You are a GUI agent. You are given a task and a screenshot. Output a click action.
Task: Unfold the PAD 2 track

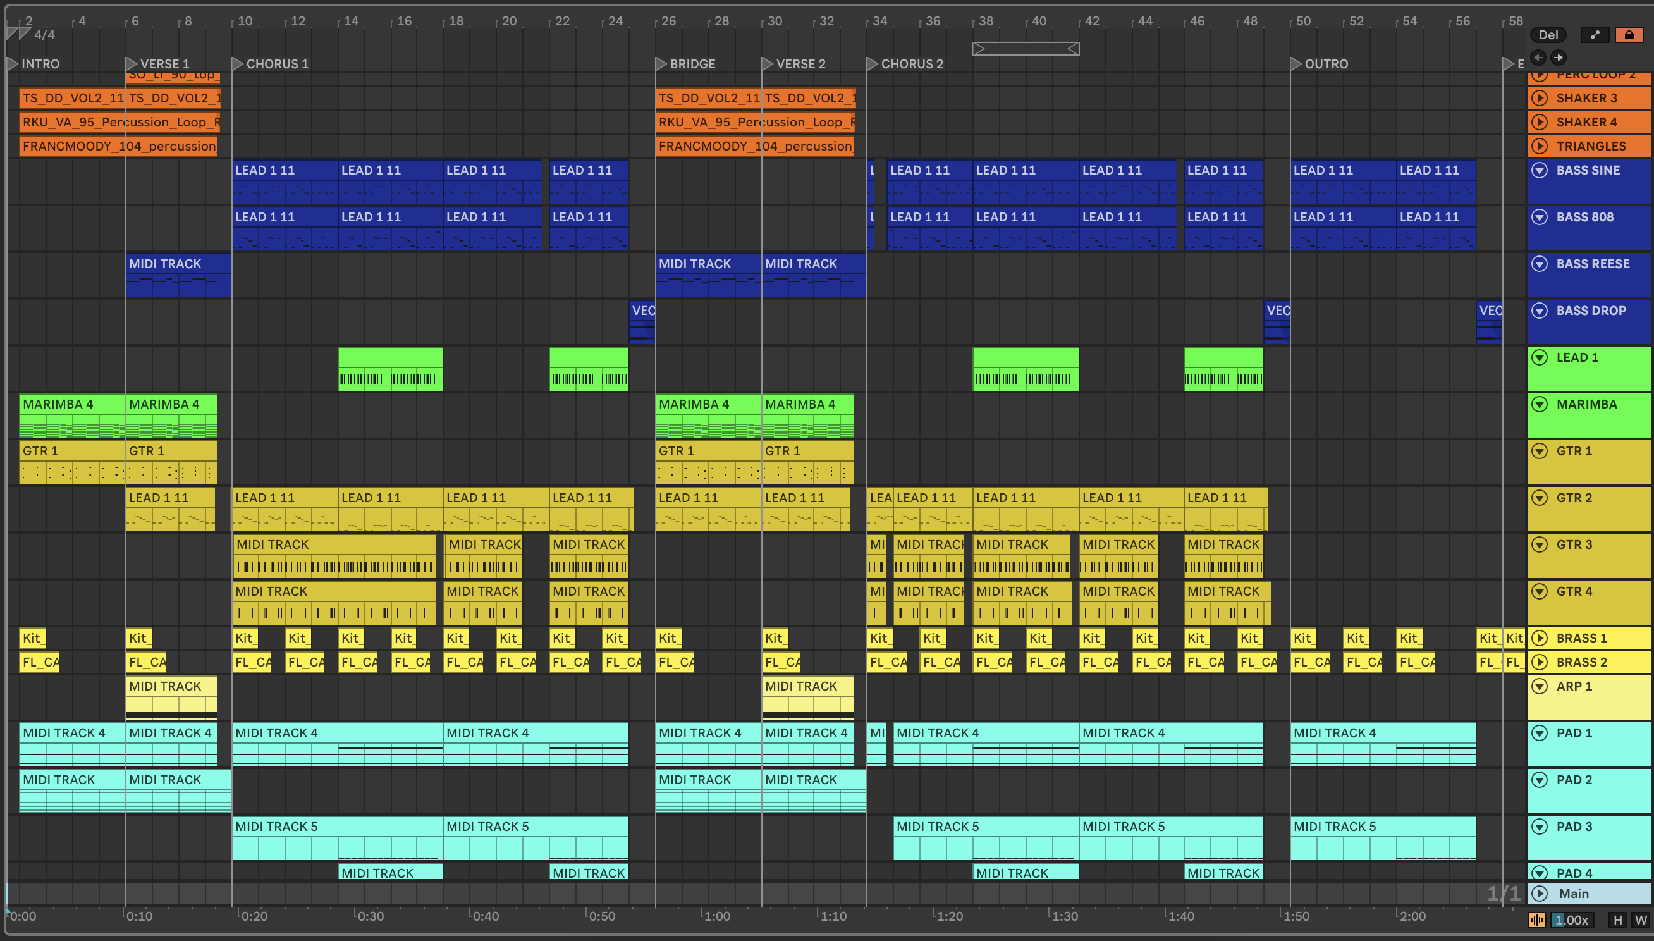[x=1540, y=780]
